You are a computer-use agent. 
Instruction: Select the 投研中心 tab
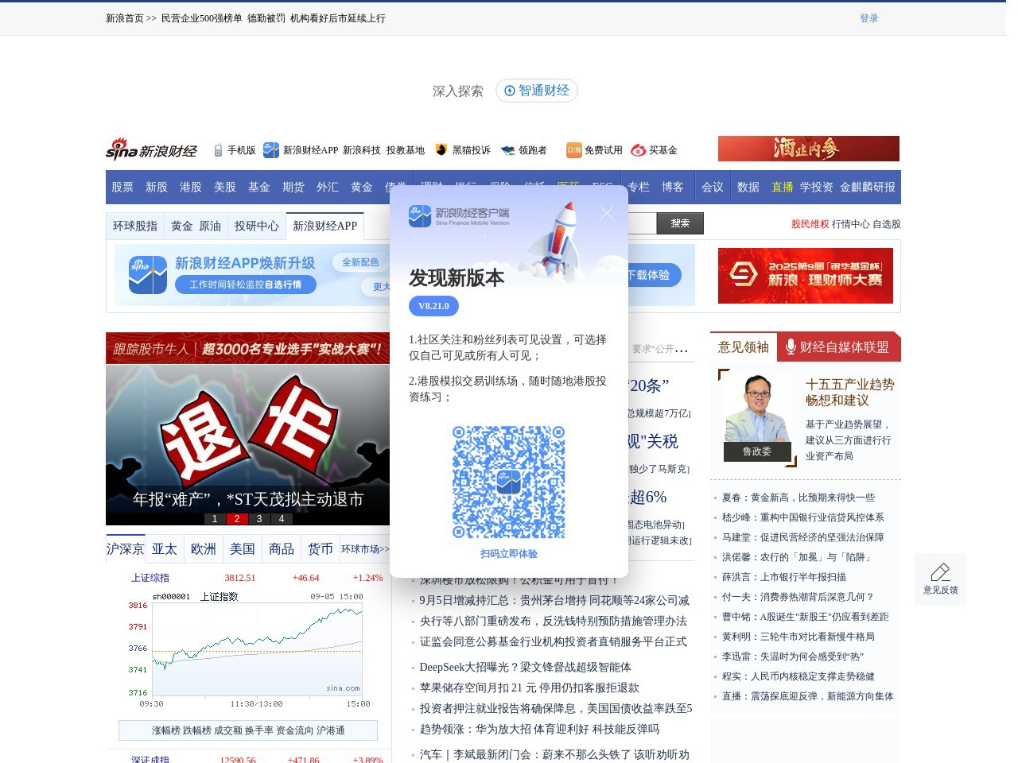pos(257,226)
